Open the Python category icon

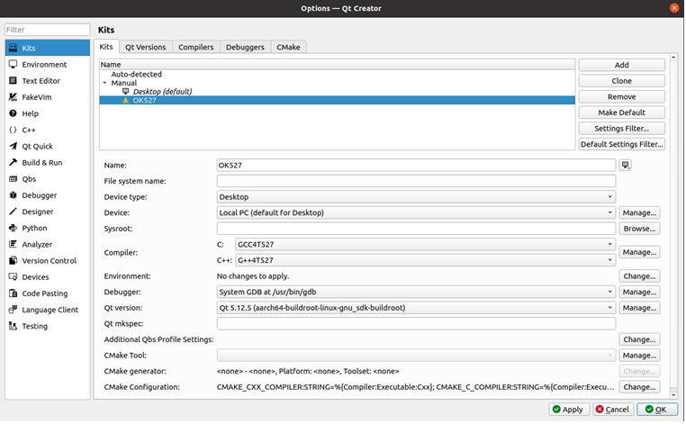pyautogui.click(x=14, y=228)
